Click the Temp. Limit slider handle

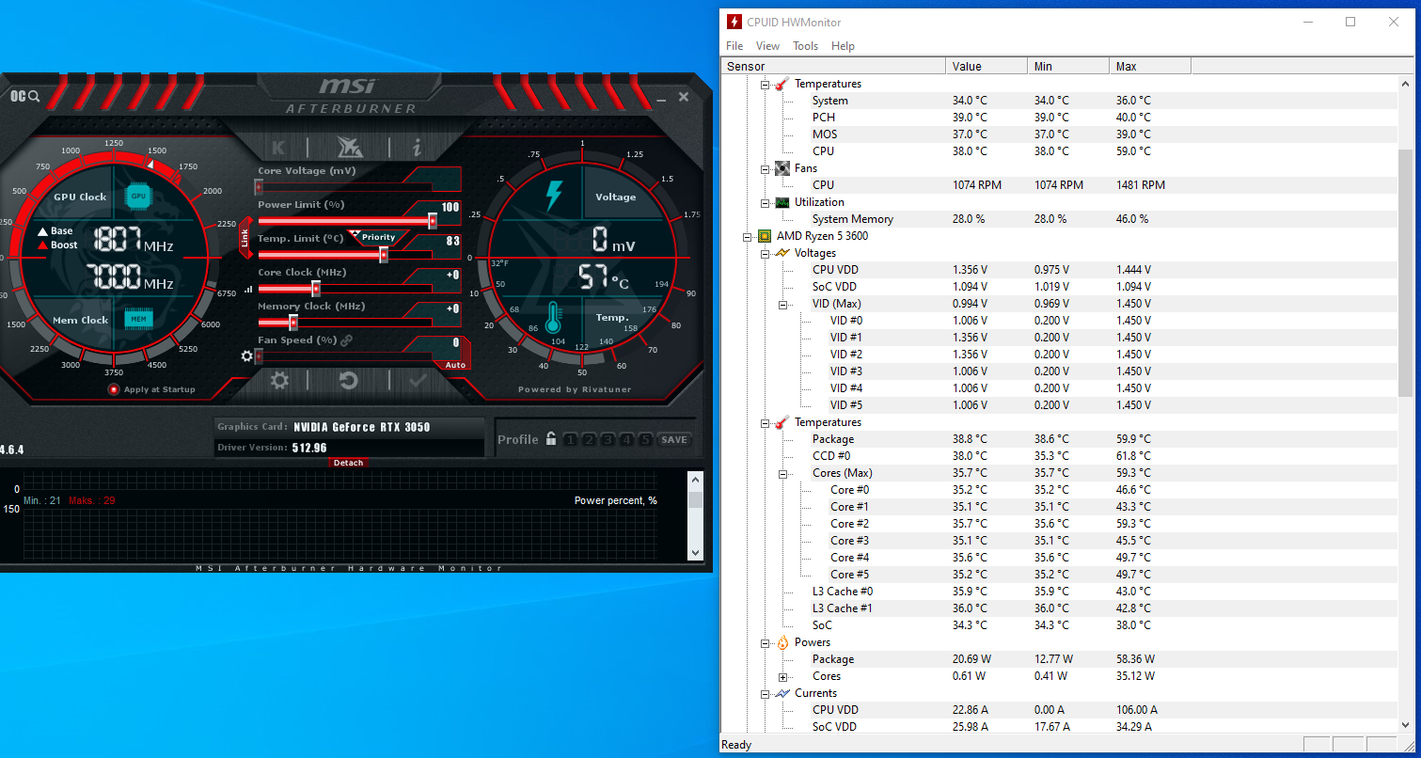(384, 255)
